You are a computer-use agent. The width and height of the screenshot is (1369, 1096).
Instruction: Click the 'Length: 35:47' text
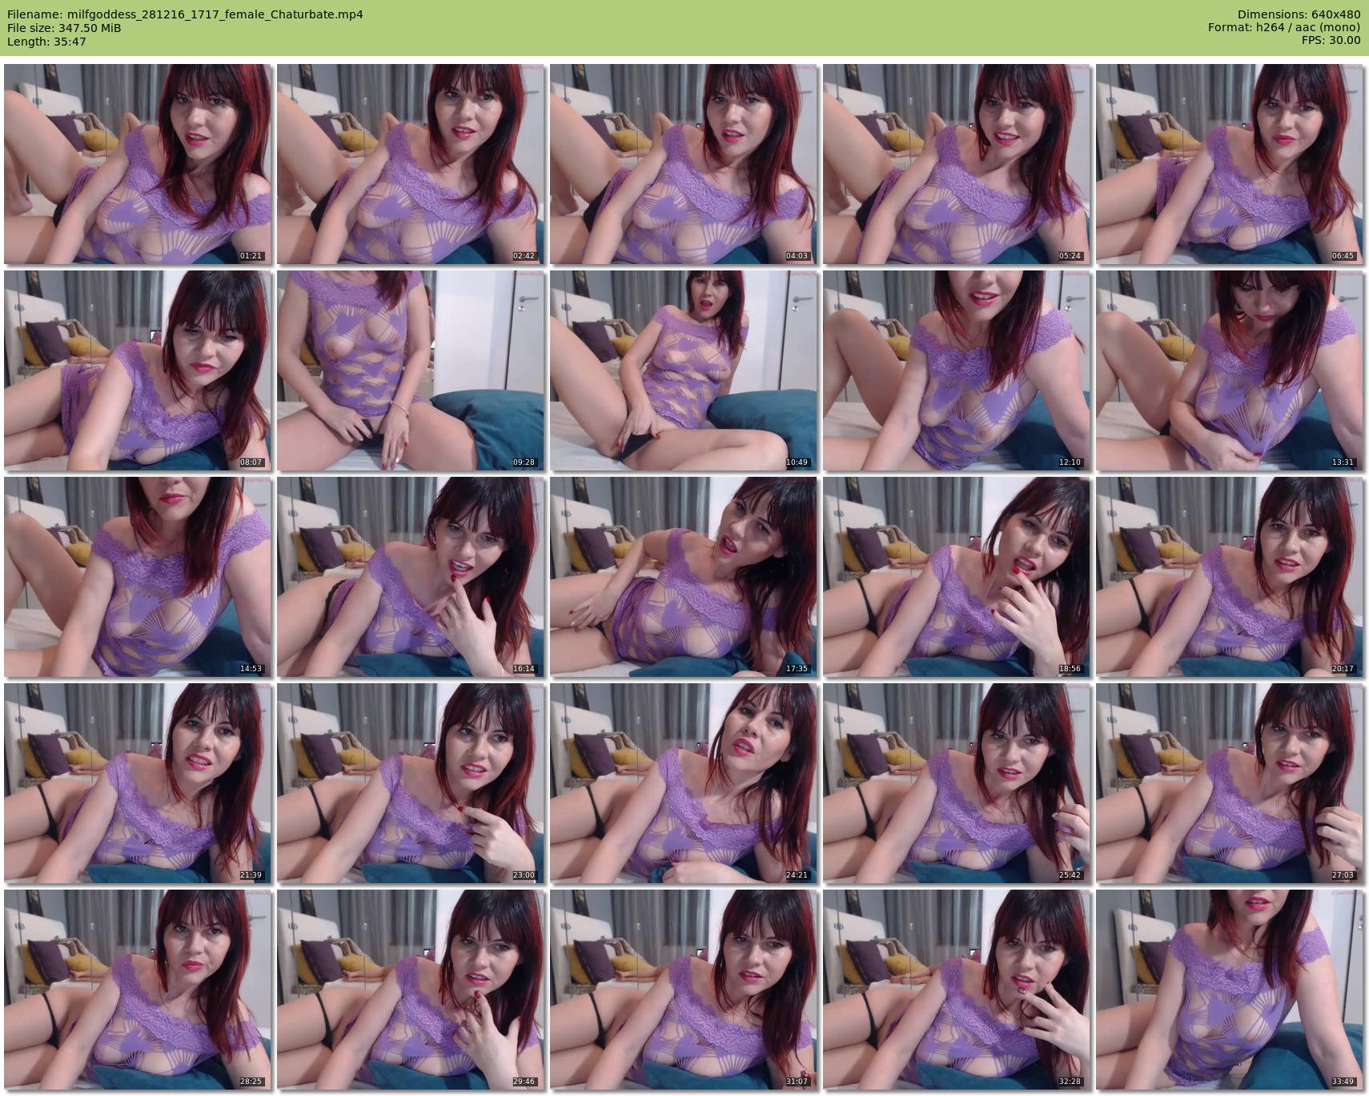point(46,42)
